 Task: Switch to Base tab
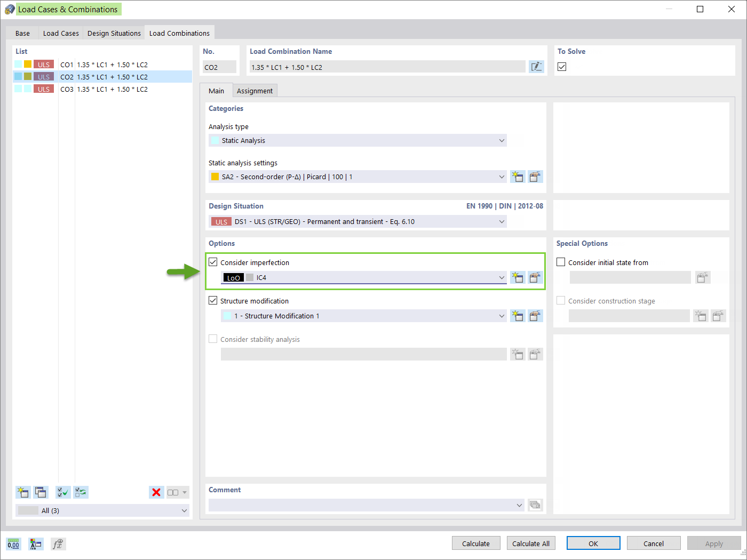pyautogui.click(x=22, y=33)
